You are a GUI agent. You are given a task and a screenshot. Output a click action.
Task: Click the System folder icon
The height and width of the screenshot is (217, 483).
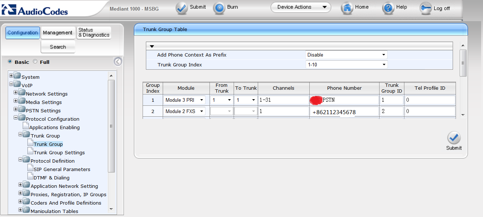click(x=17, y=76)
